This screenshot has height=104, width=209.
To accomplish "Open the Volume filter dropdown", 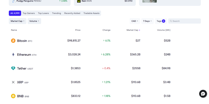I will [x=34, y=21].
